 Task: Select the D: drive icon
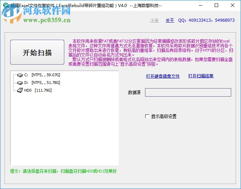coord(20,83)
